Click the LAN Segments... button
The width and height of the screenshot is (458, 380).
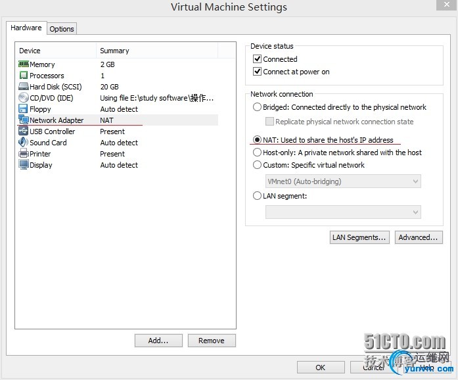[x=359, y=237]
